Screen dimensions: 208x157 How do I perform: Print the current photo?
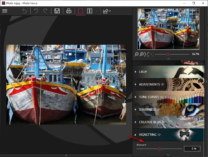pos(69,11)
